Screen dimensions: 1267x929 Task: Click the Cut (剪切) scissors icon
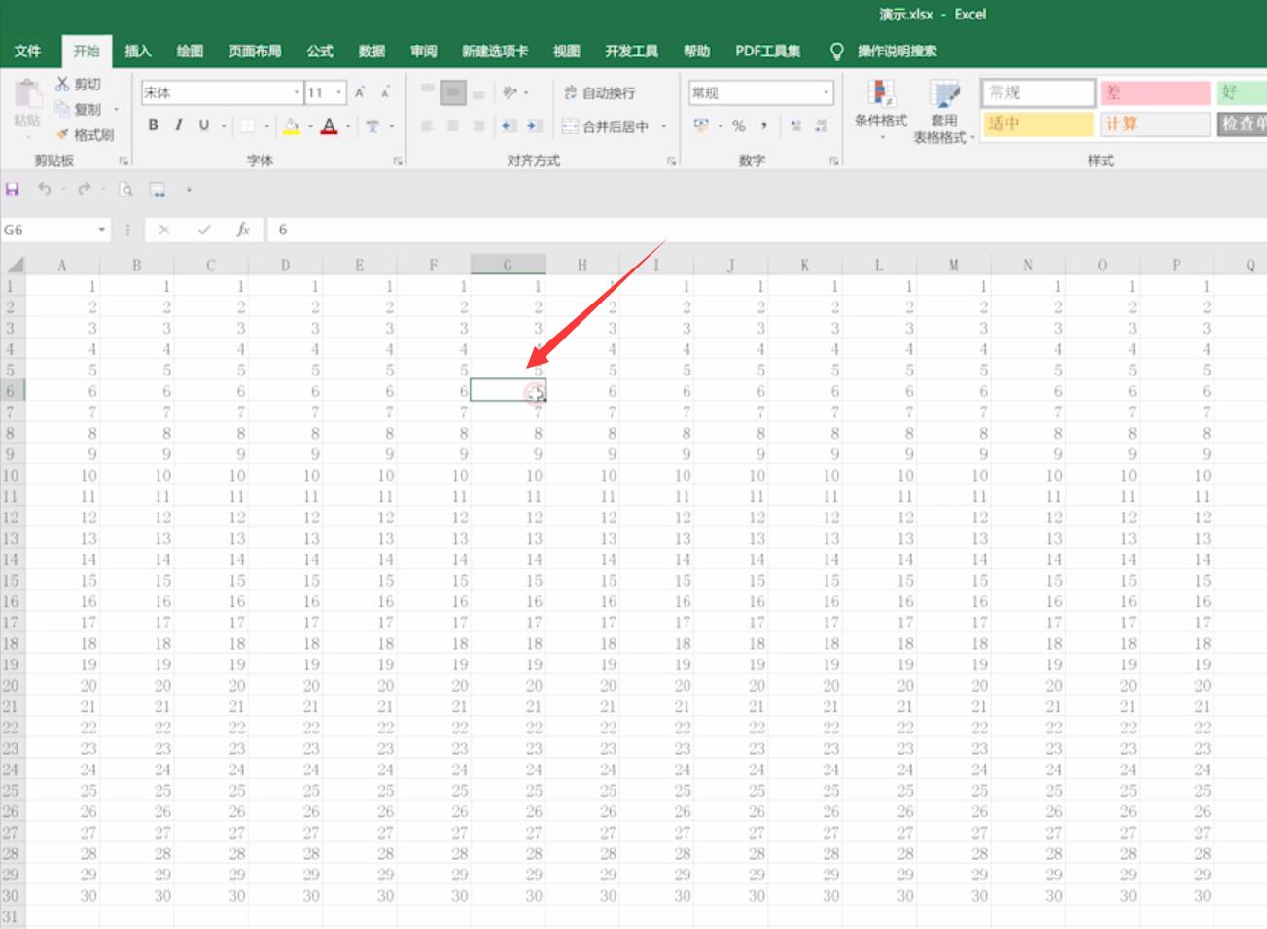[x=62, y=85]
